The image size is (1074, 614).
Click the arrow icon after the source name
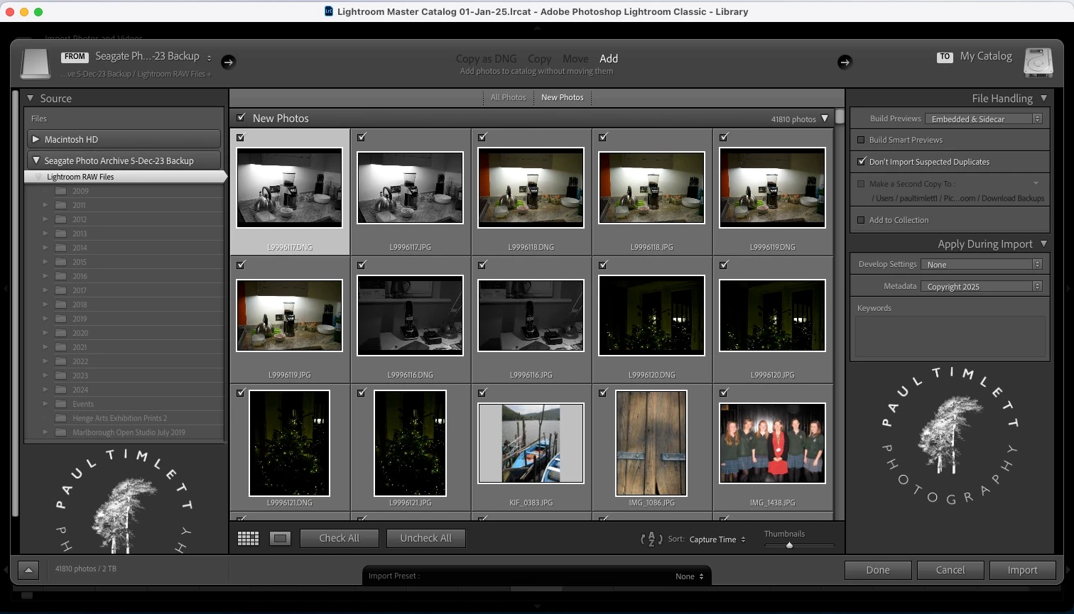coord(228,62)
